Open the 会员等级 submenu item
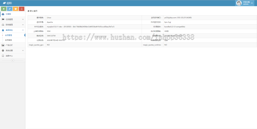This screenshot has height=129, width=257. [9, 40]
